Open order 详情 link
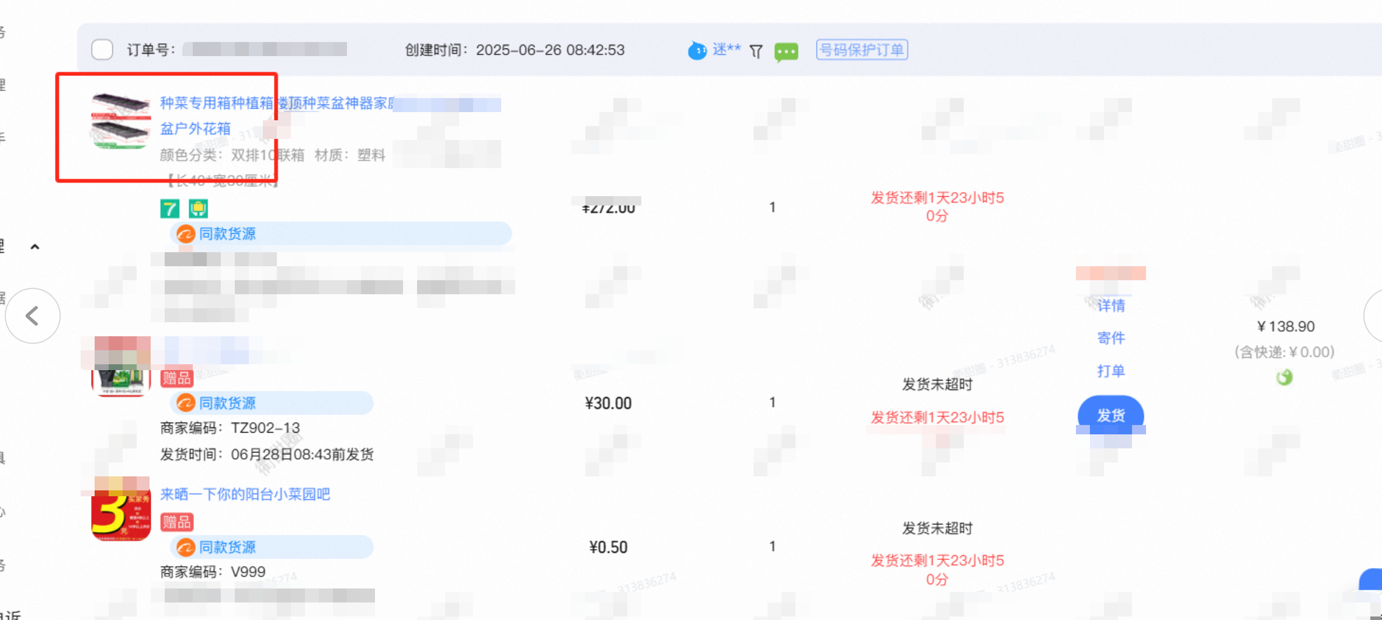This screenshot has height=620, width=1382. click(1111, 305)
